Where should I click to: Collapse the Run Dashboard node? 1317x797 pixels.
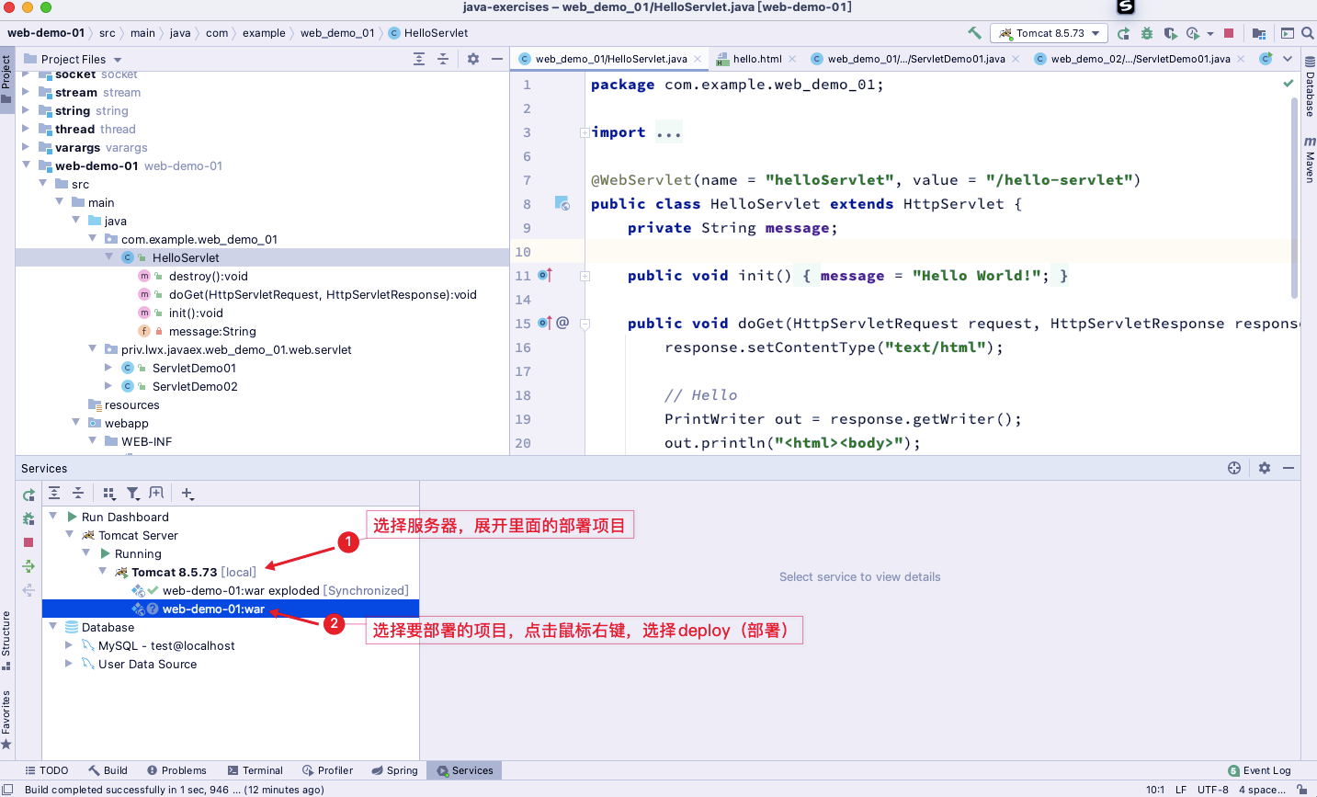pyautogui.click(x=53, y=517)
